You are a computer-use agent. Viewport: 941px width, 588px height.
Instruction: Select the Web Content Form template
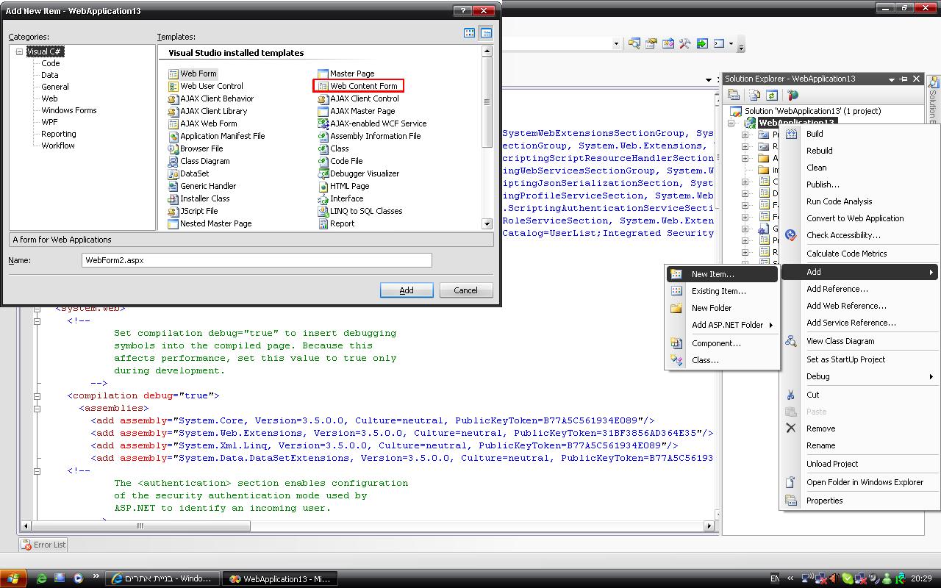click(x=363, y=86)
